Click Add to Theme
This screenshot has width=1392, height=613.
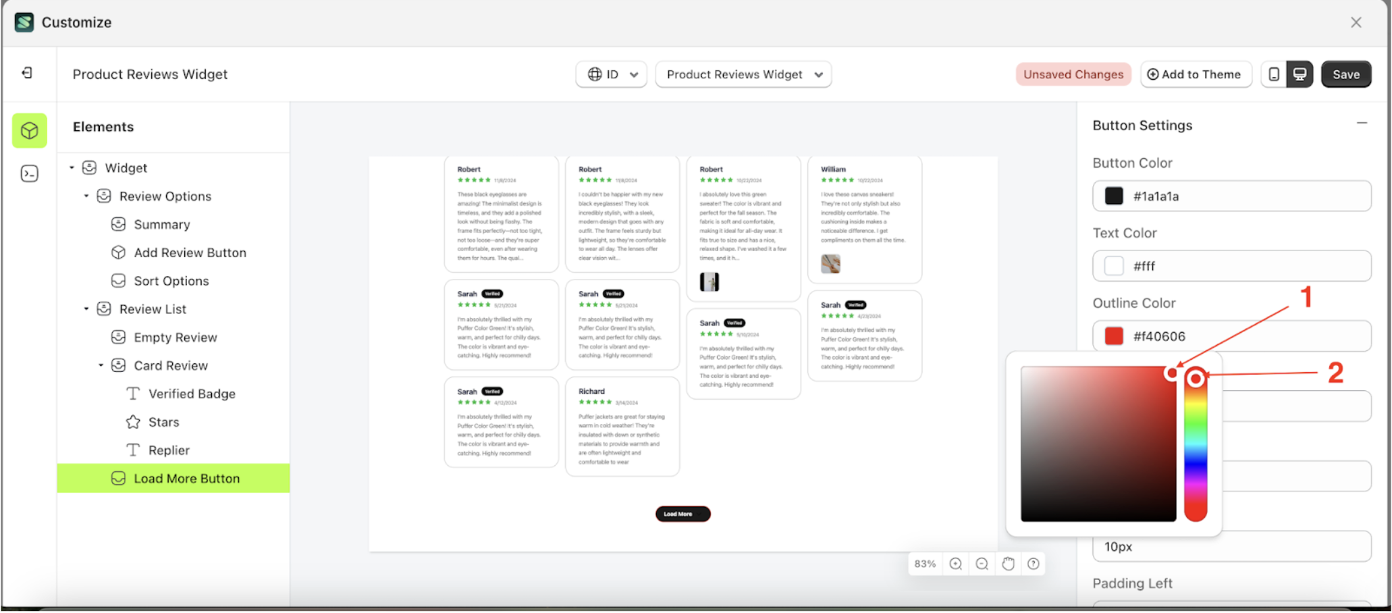tap(1196, 74)
